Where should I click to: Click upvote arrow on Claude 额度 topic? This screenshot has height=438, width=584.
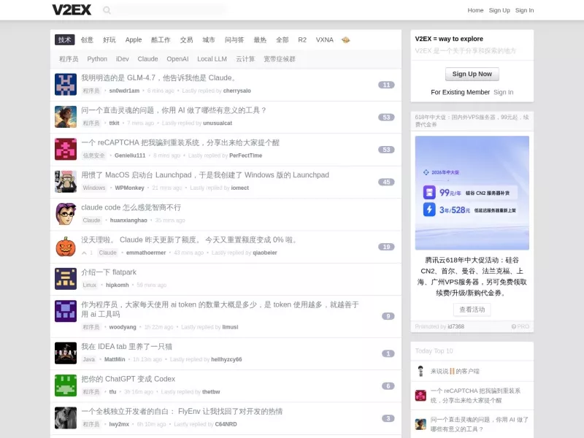84,253
